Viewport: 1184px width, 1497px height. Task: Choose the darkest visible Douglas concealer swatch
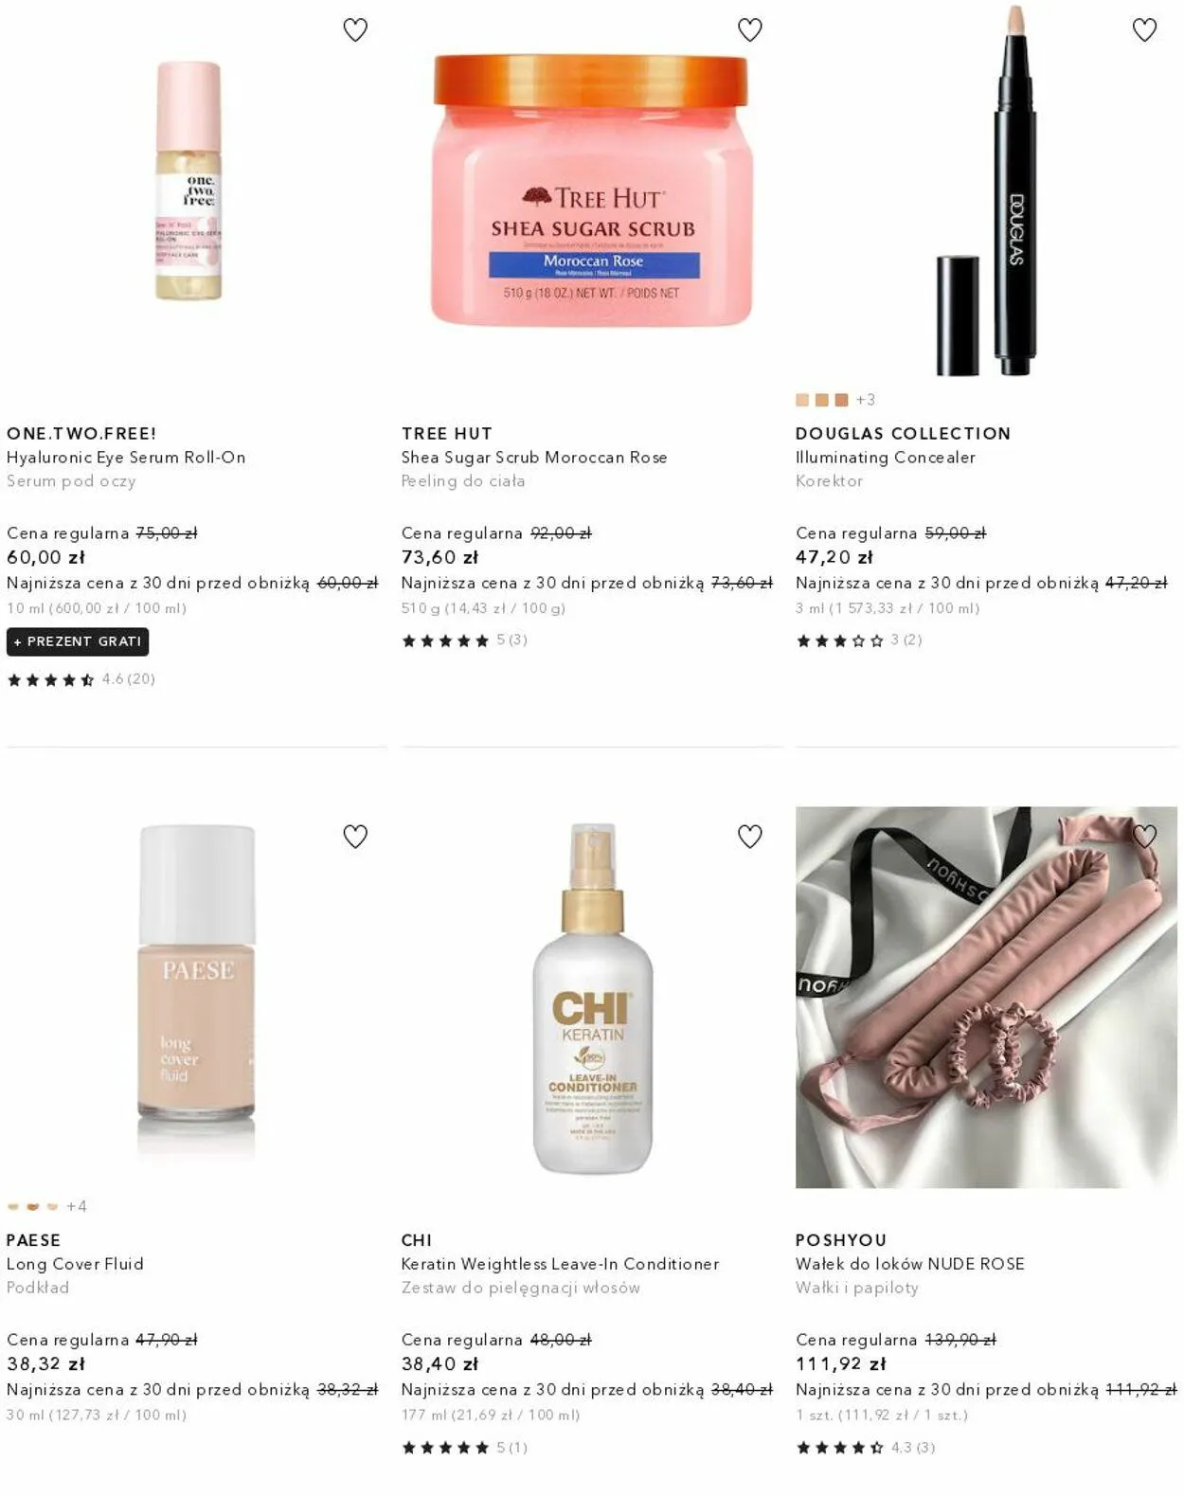click(841, 400)
